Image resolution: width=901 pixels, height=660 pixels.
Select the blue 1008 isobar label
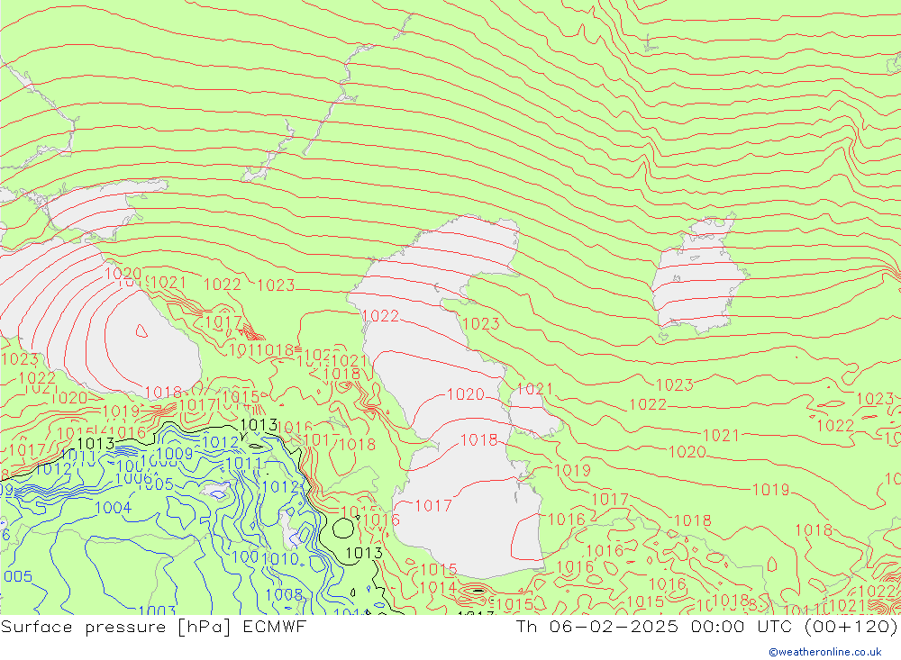(x=284, y=594)
